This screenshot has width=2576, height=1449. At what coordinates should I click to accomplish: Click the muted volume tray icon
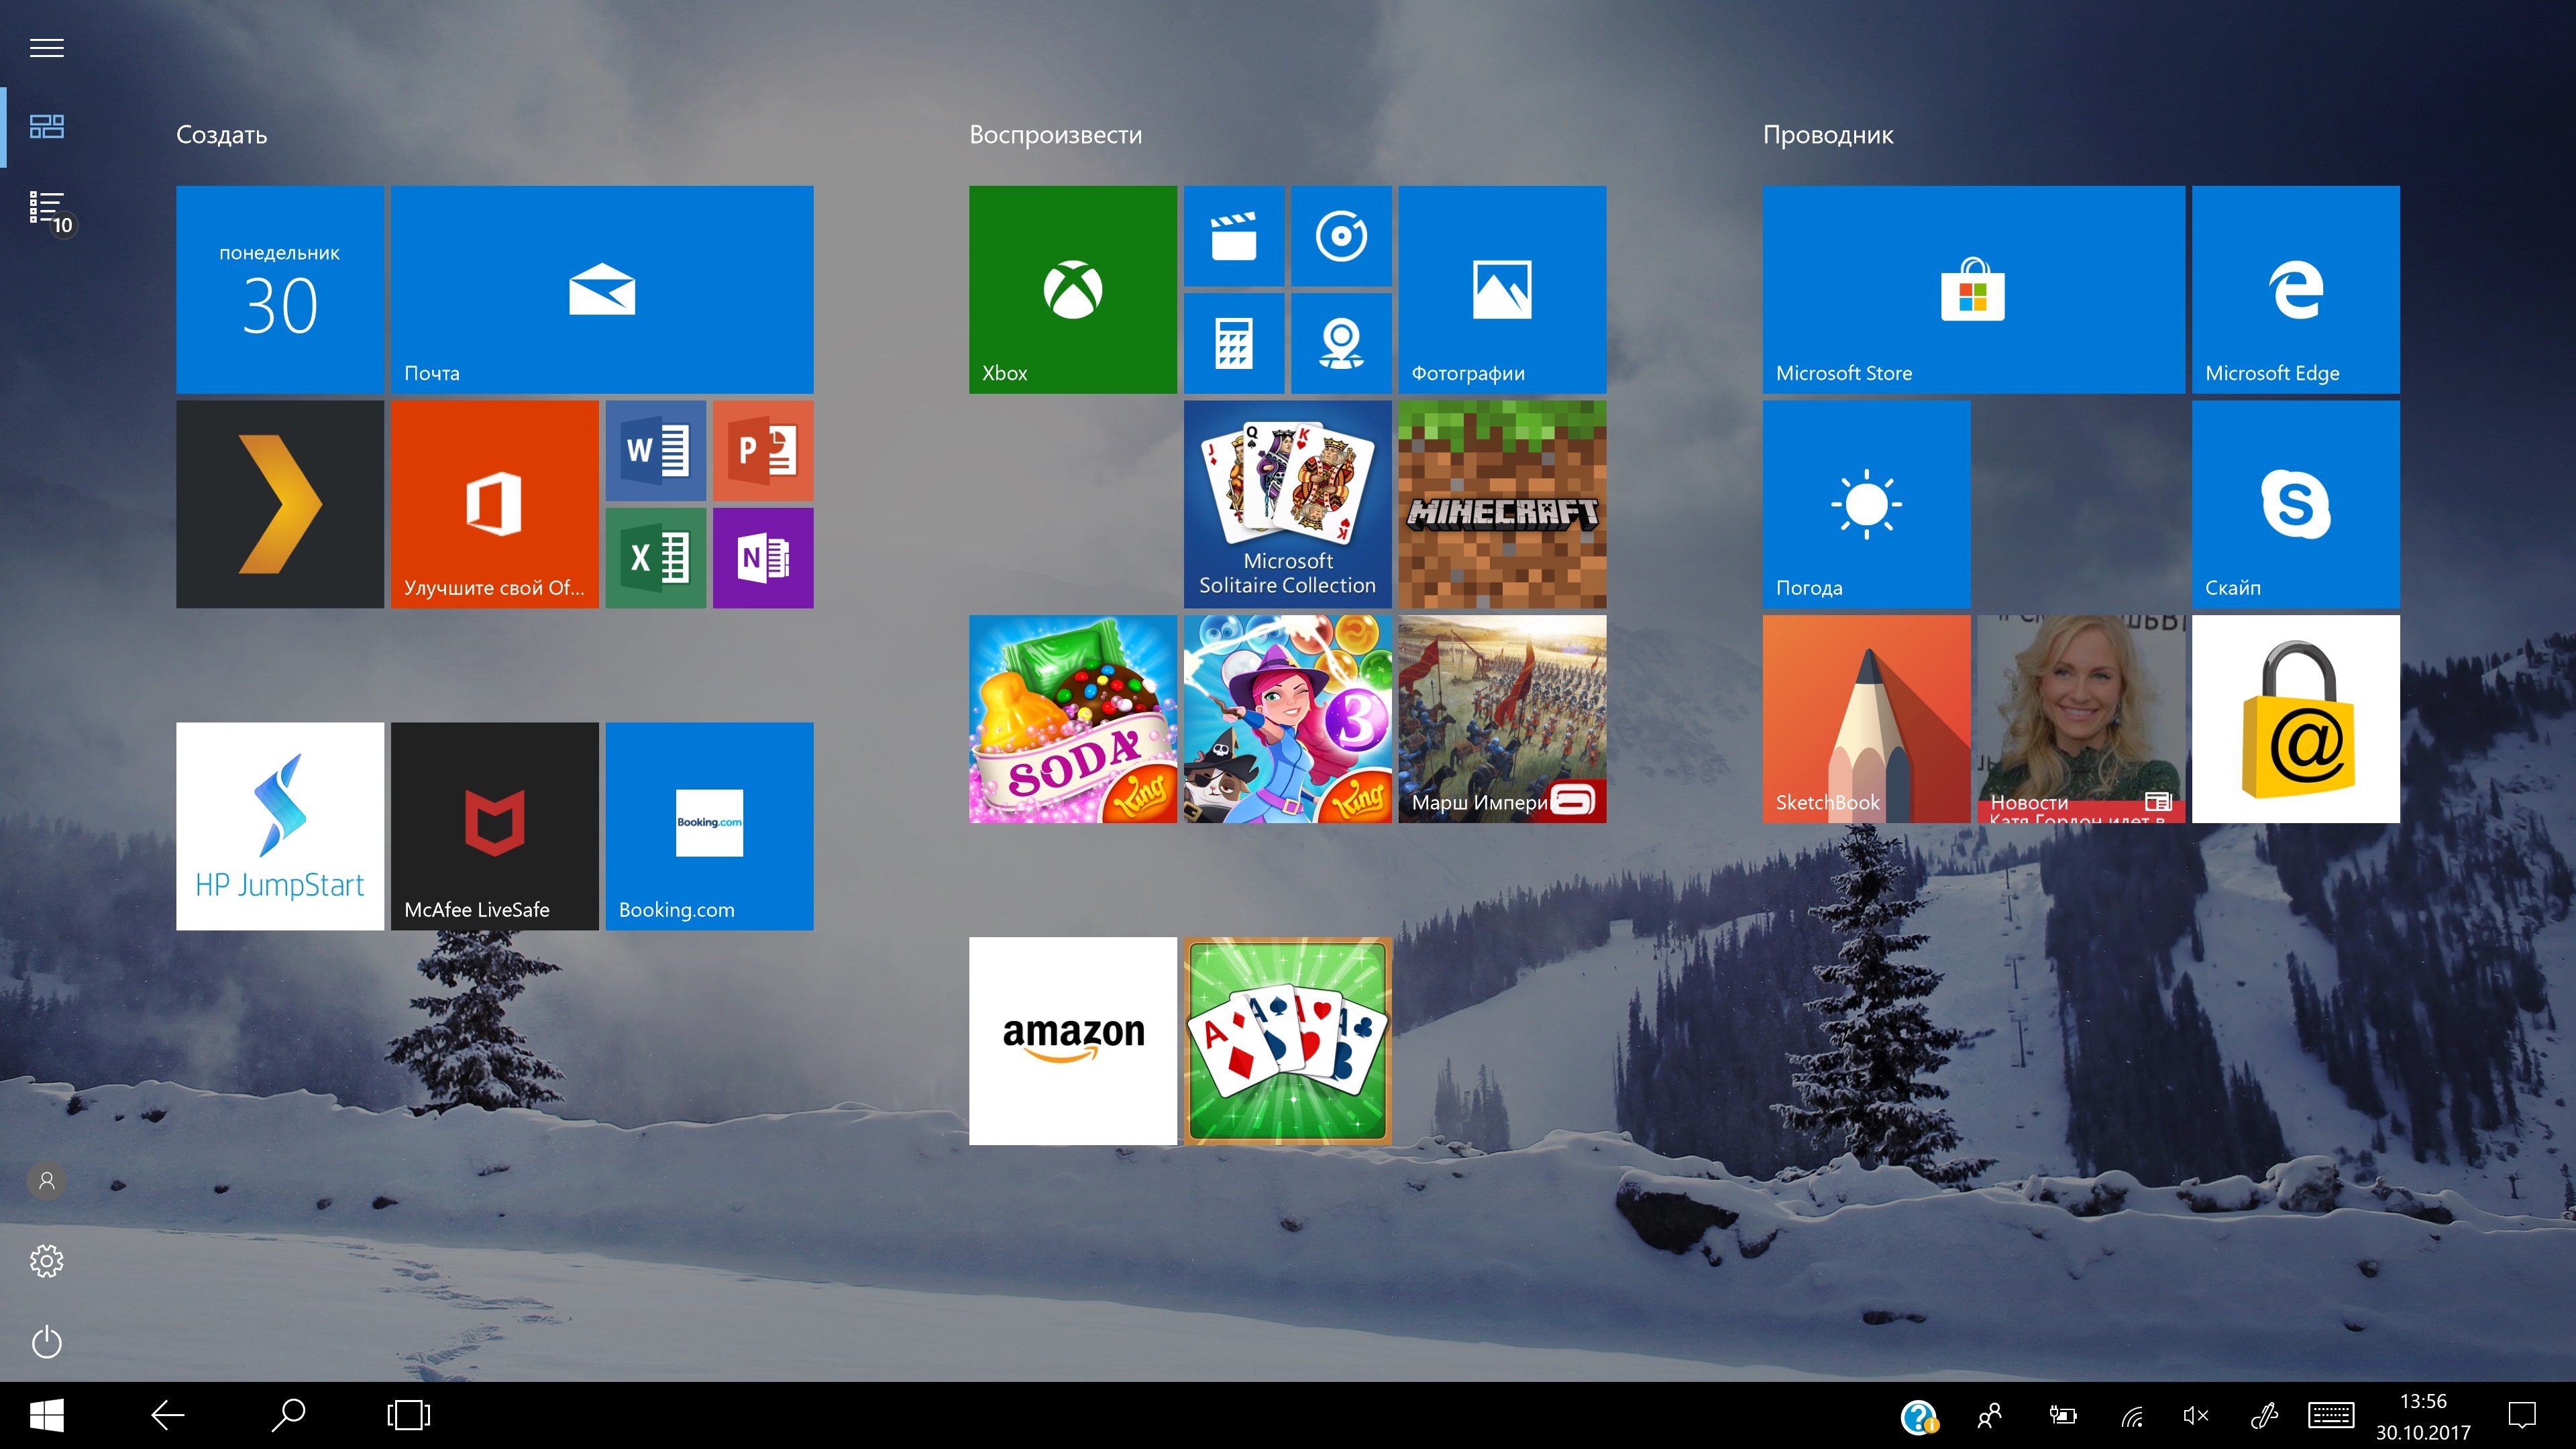[x=2195, y=1415]
